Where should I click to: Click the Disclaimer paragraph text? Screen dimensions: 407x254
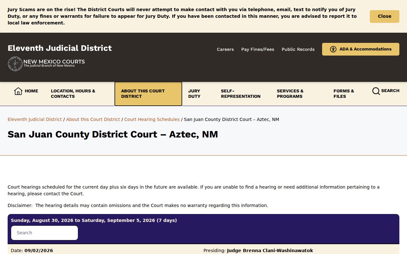(x=138, y=205)
